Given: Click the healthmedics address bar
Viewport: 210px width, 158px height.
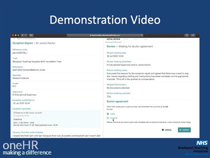Looking at the screenshot, I should point(105,35).
